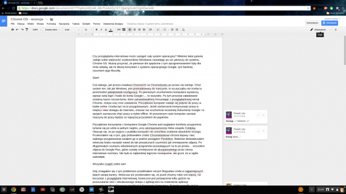This screenshot has width=346, height=194.
Task: Click the left indent marker on ruler
Action: (92, 35)
